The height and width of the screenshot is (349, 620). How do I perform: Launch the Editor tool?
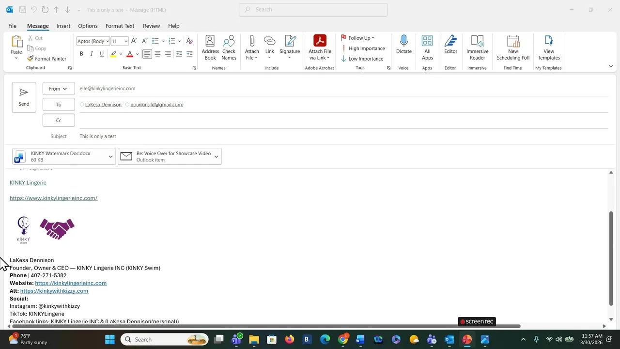[450, 45]
